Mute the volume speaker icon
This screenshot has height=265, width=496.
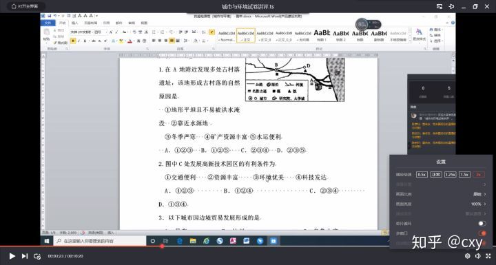click(478, 256)
